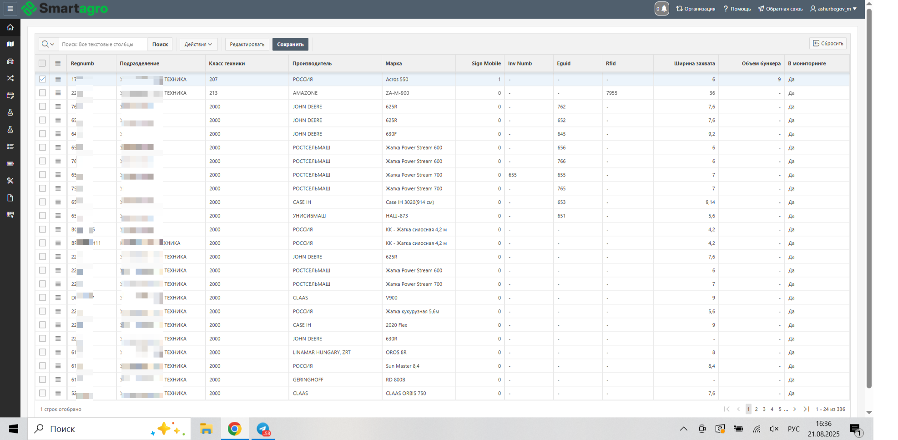
Task: Click the Сбросить reset button
Action: (x=828, y=43)
